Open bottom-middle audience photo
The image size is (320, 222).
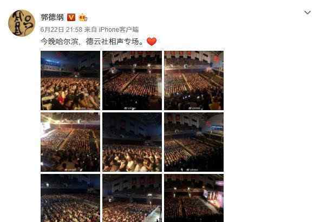click(132, 198)
